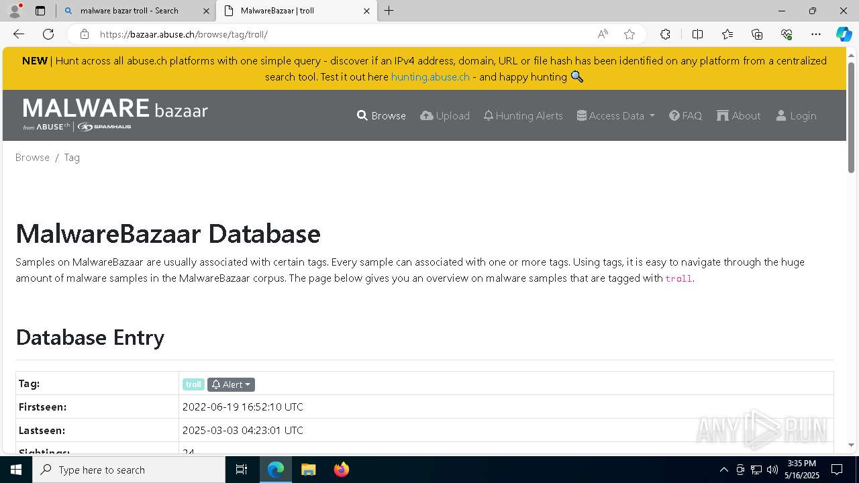Viewport: 859px width, 483px height.
Task: Select the Firstseen timestamp text
Action: pos(243,407)
